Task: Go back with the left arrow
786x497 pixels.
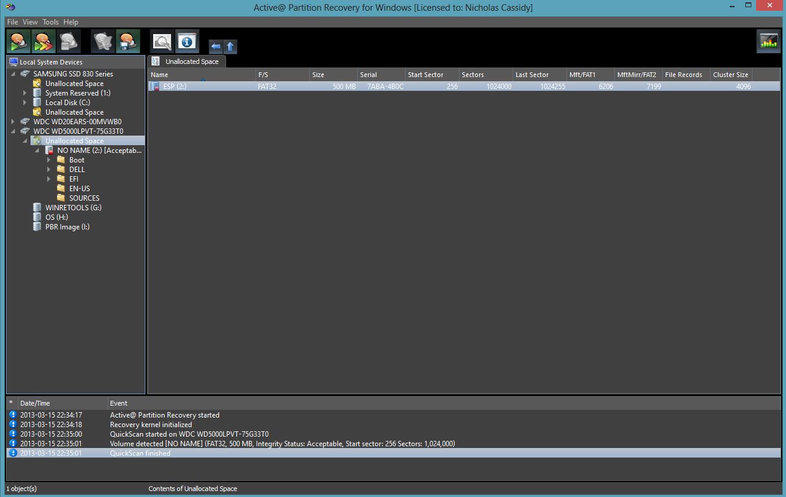Action: 215,46
